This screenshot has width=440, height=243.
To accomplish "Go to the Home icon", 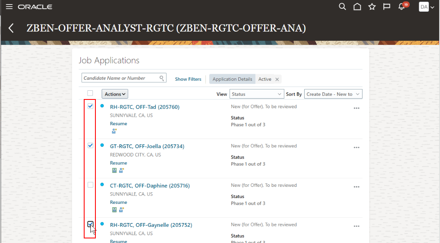I will pyautogui.click(x=357, y=6).
